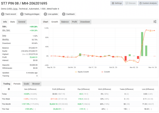Click the ST7 PIN 08 page title
159x113 pixels.
[x=24, y=3]
